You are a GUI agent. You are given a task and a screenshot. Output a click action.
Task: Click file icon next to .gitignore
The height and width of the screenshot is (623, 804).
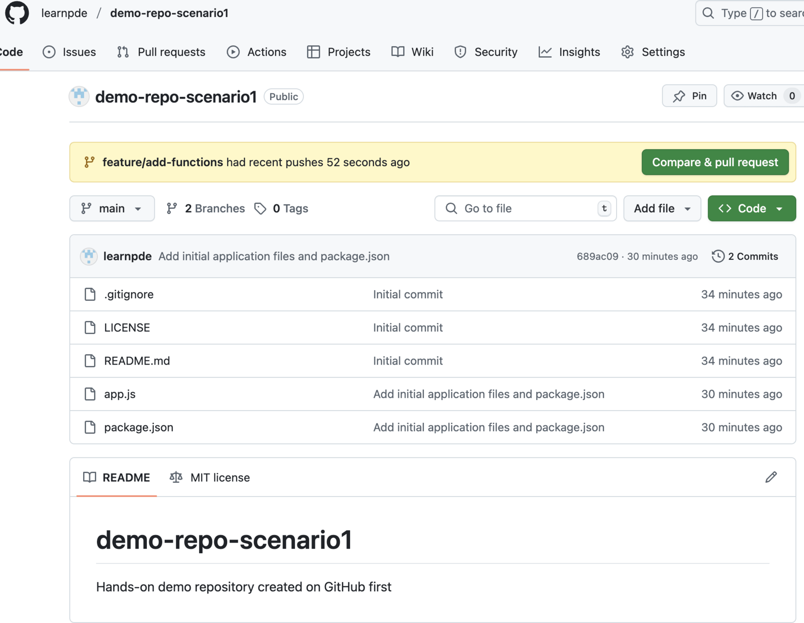pyautogui.click(x=90, y=294)
